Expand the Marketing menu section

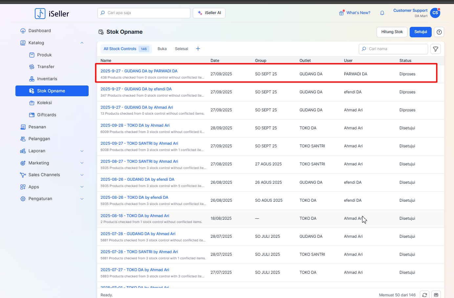point(82,163)
